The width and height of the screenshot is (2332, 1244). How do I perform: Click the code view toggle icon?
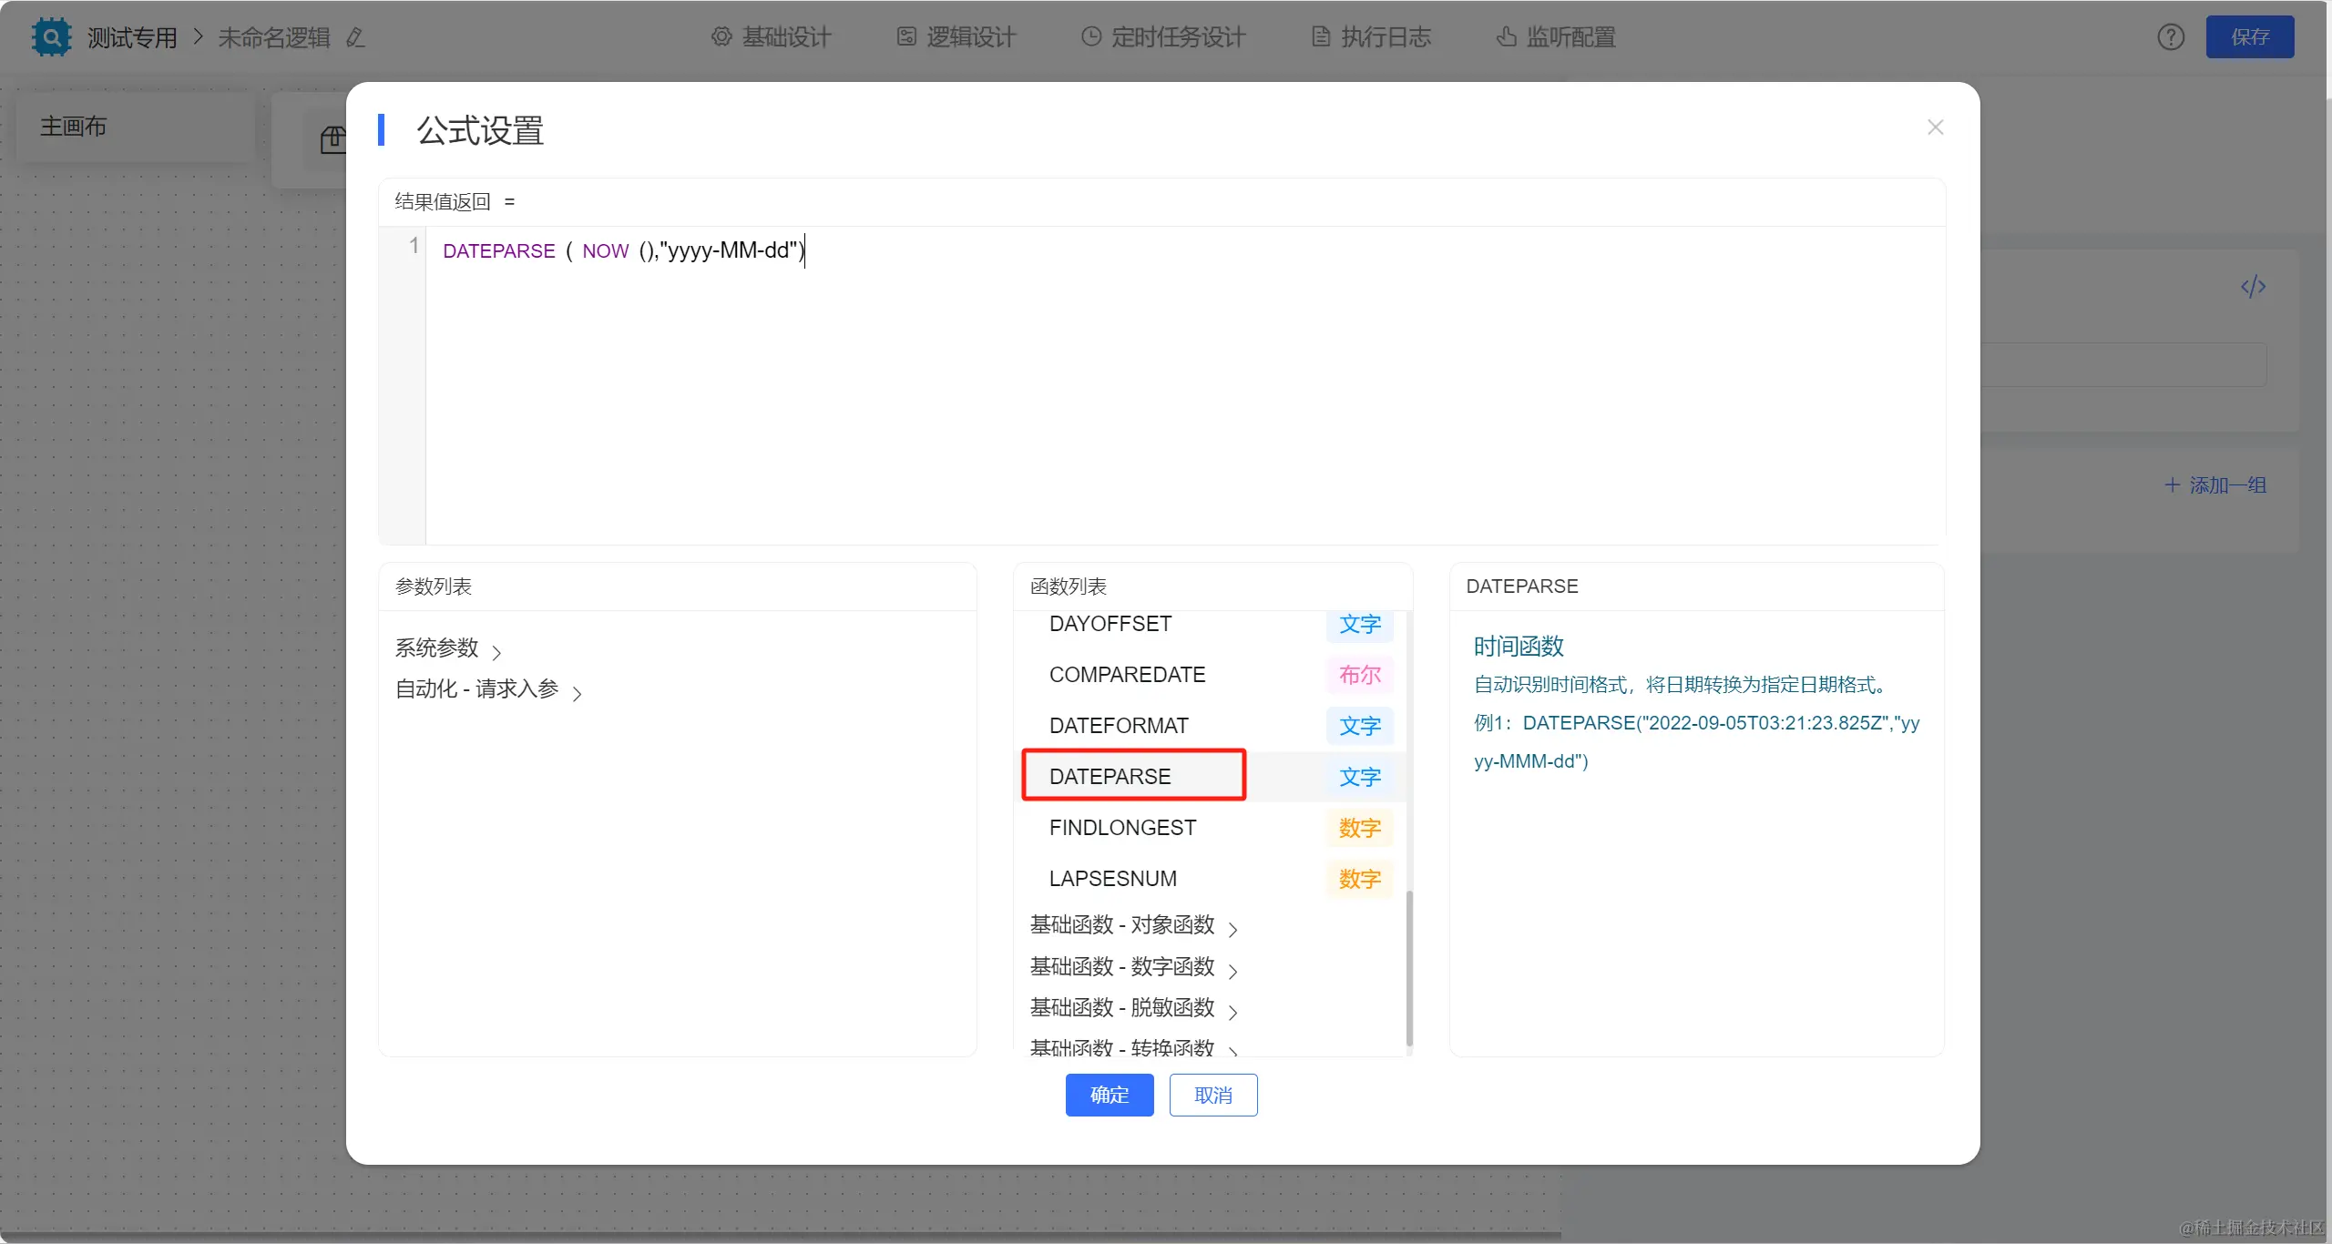(x=2253, y=287)
